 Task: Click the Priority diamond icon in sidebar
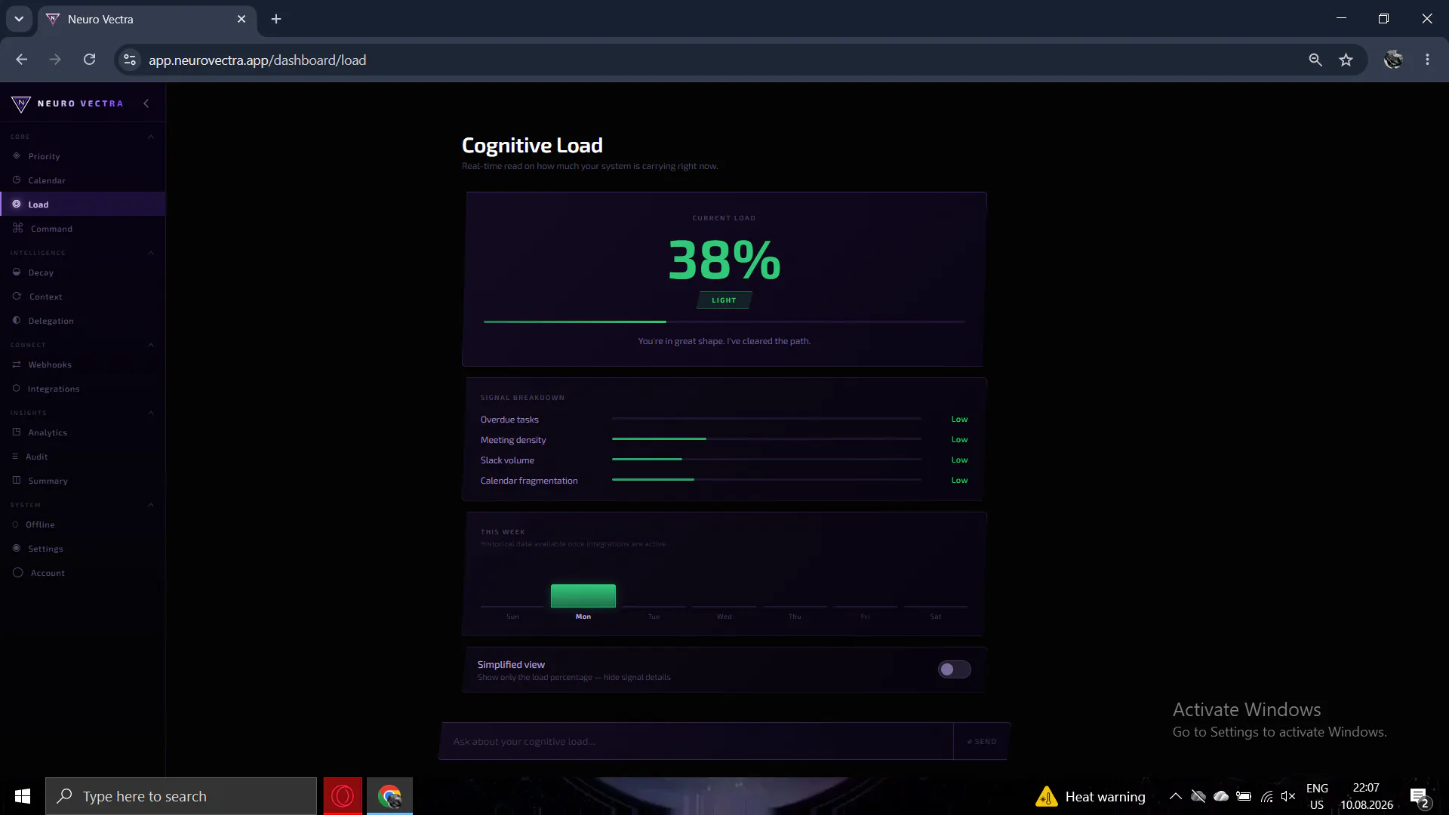coord(17,156)
